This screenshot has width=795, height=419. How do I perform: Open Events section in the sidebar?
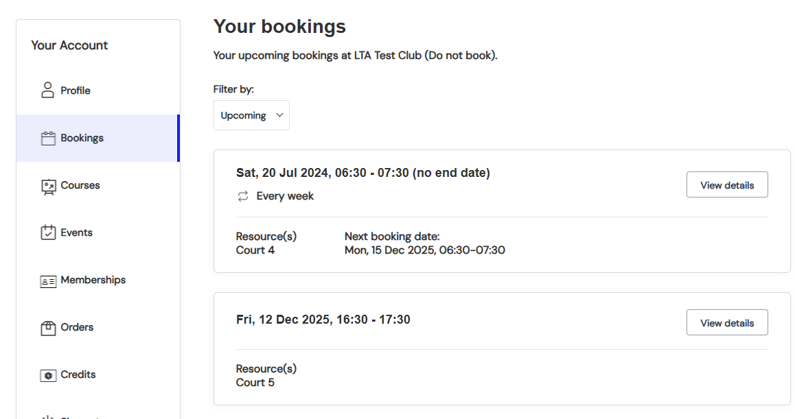(x=77, y=232)
